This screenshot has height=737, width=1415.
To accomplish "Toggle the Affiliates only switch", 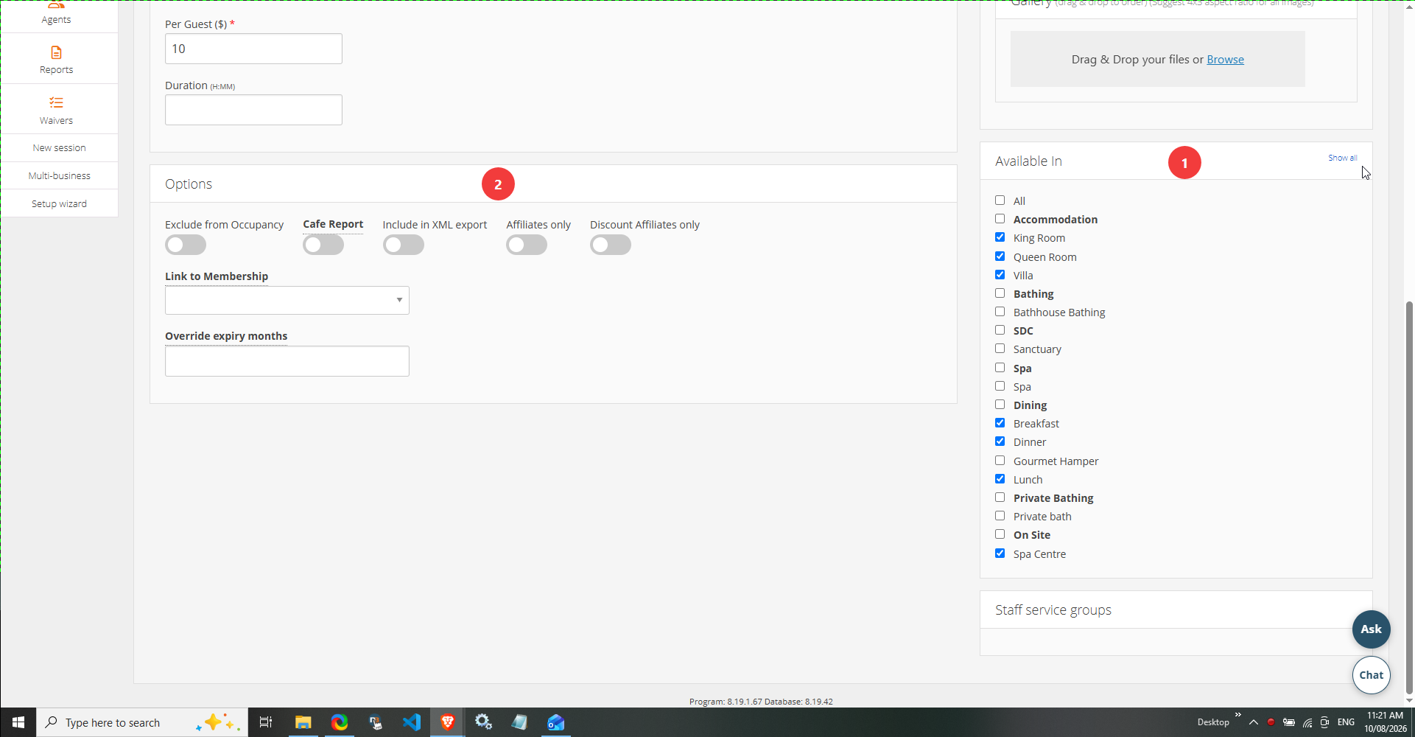I will pos(527,245).
